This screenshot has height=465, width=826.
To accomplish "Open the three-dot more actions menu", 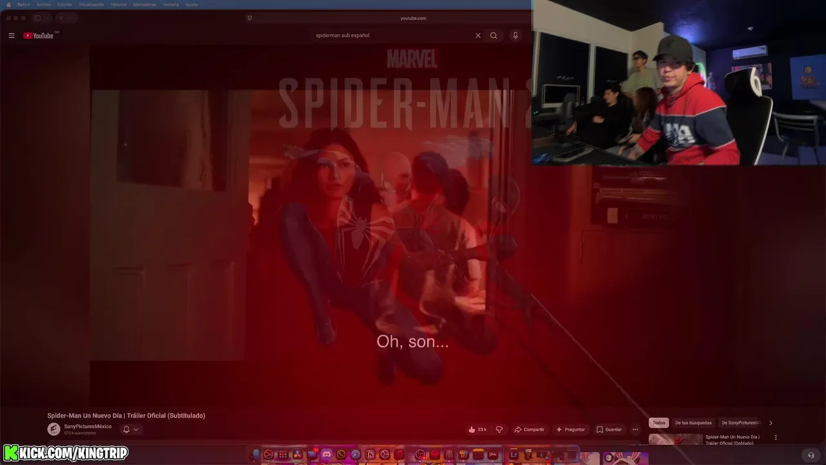I will (x=635, y=429).
